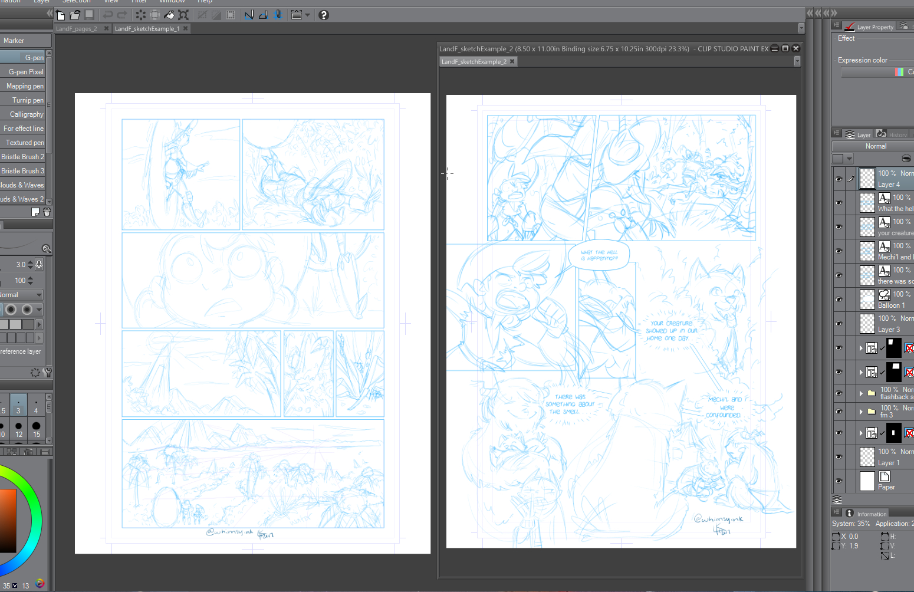
Task: Click the lip-shaped mask icon in Layer palette
Action: (x=906, y=158)
